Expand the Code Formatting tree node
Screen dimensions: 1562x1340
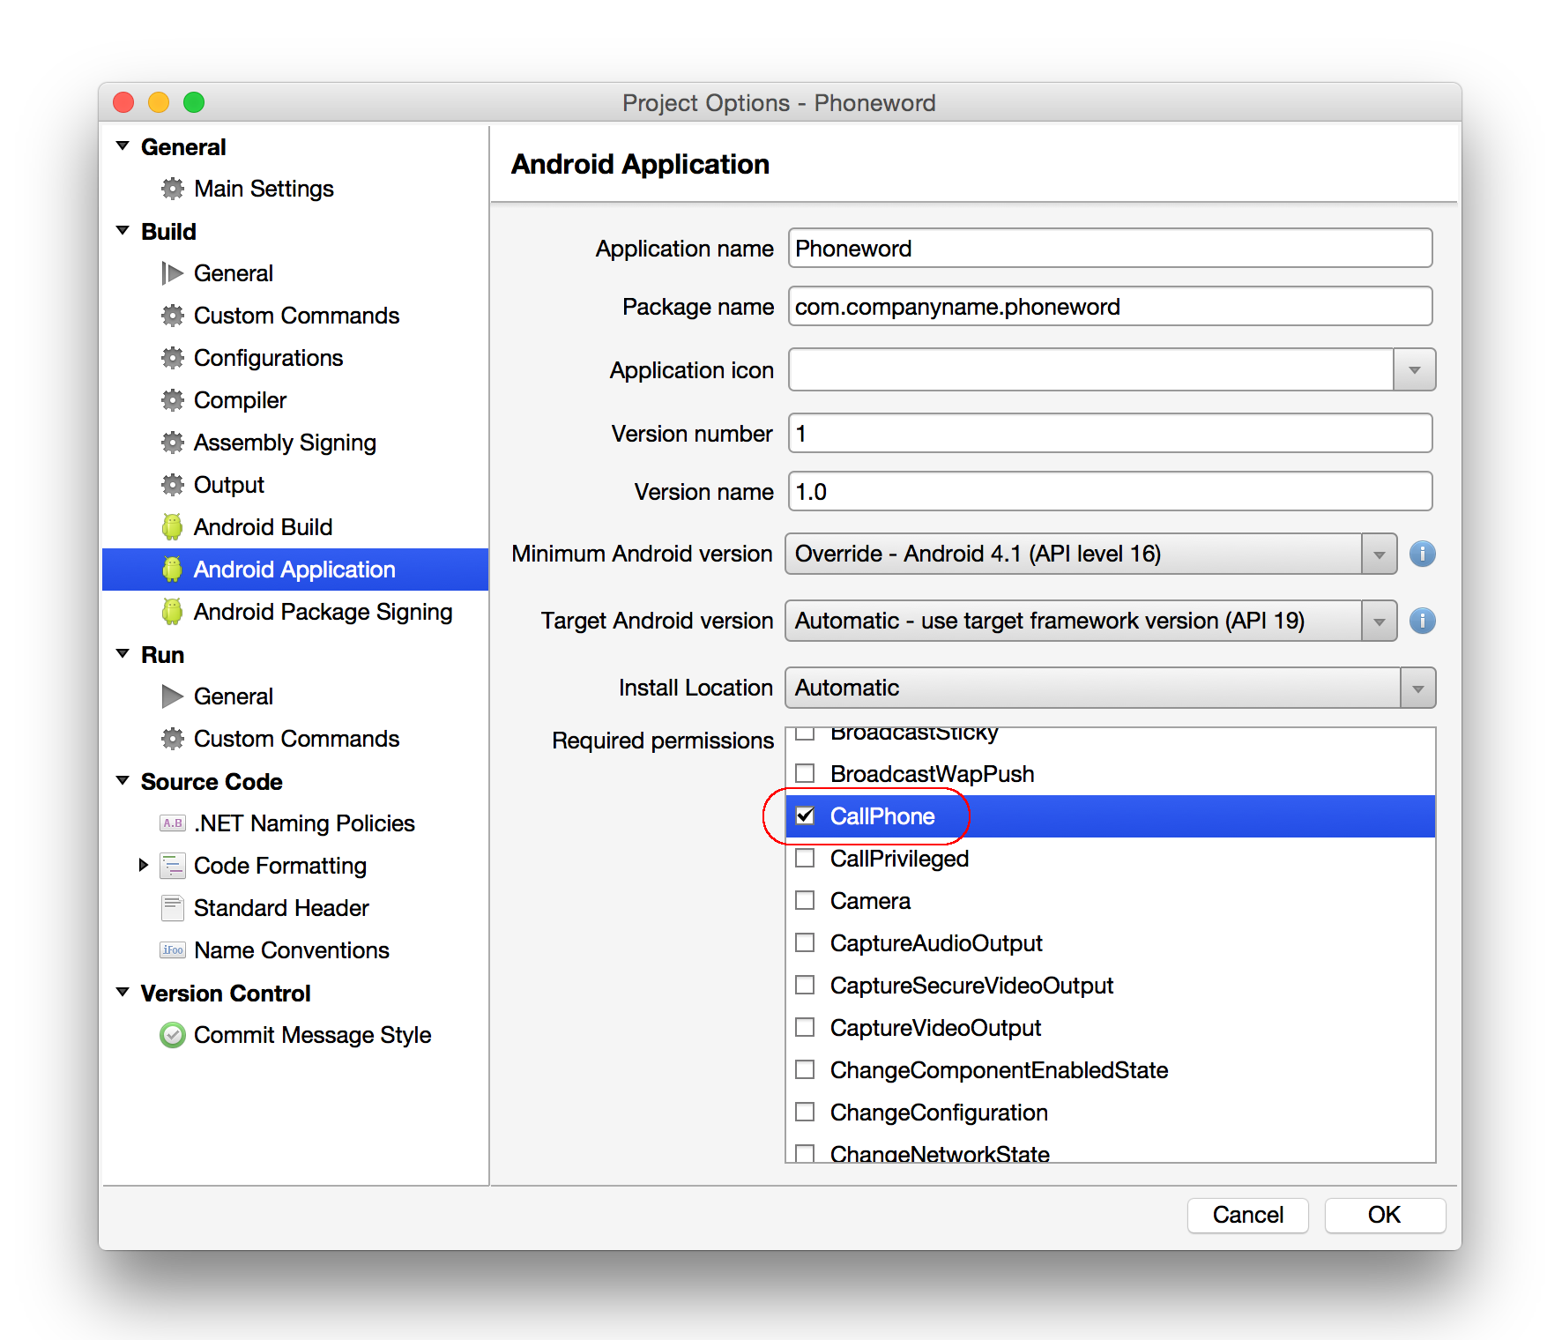click(x=144, y=866)
